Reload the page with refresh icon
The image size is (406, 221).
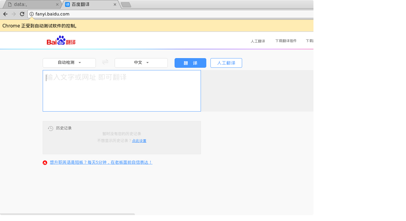click(x=22, y=14)
